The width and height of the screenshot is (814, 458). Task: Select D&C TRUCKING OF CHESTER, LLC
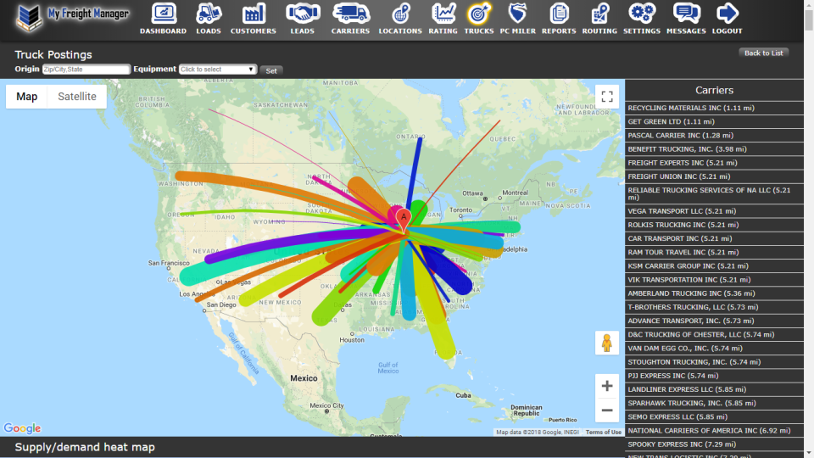point(714,334)
